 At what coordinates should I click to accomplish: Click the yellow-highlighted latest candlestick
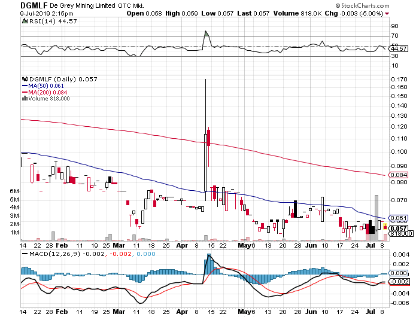(385, 227)
